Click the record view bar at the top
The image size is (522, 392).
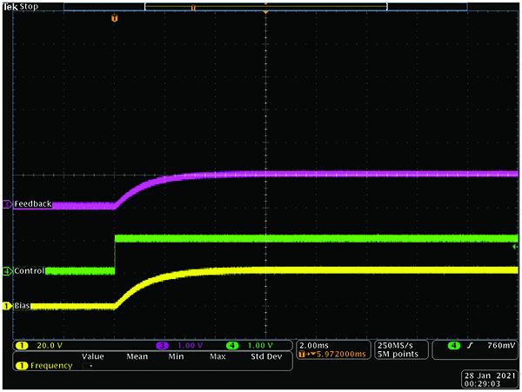tap(265, 5)
